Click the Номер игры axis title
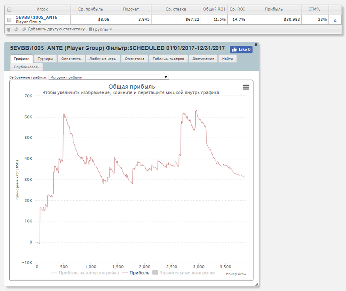The width and height of the screenshot is (346, 291). pos(236,274)
